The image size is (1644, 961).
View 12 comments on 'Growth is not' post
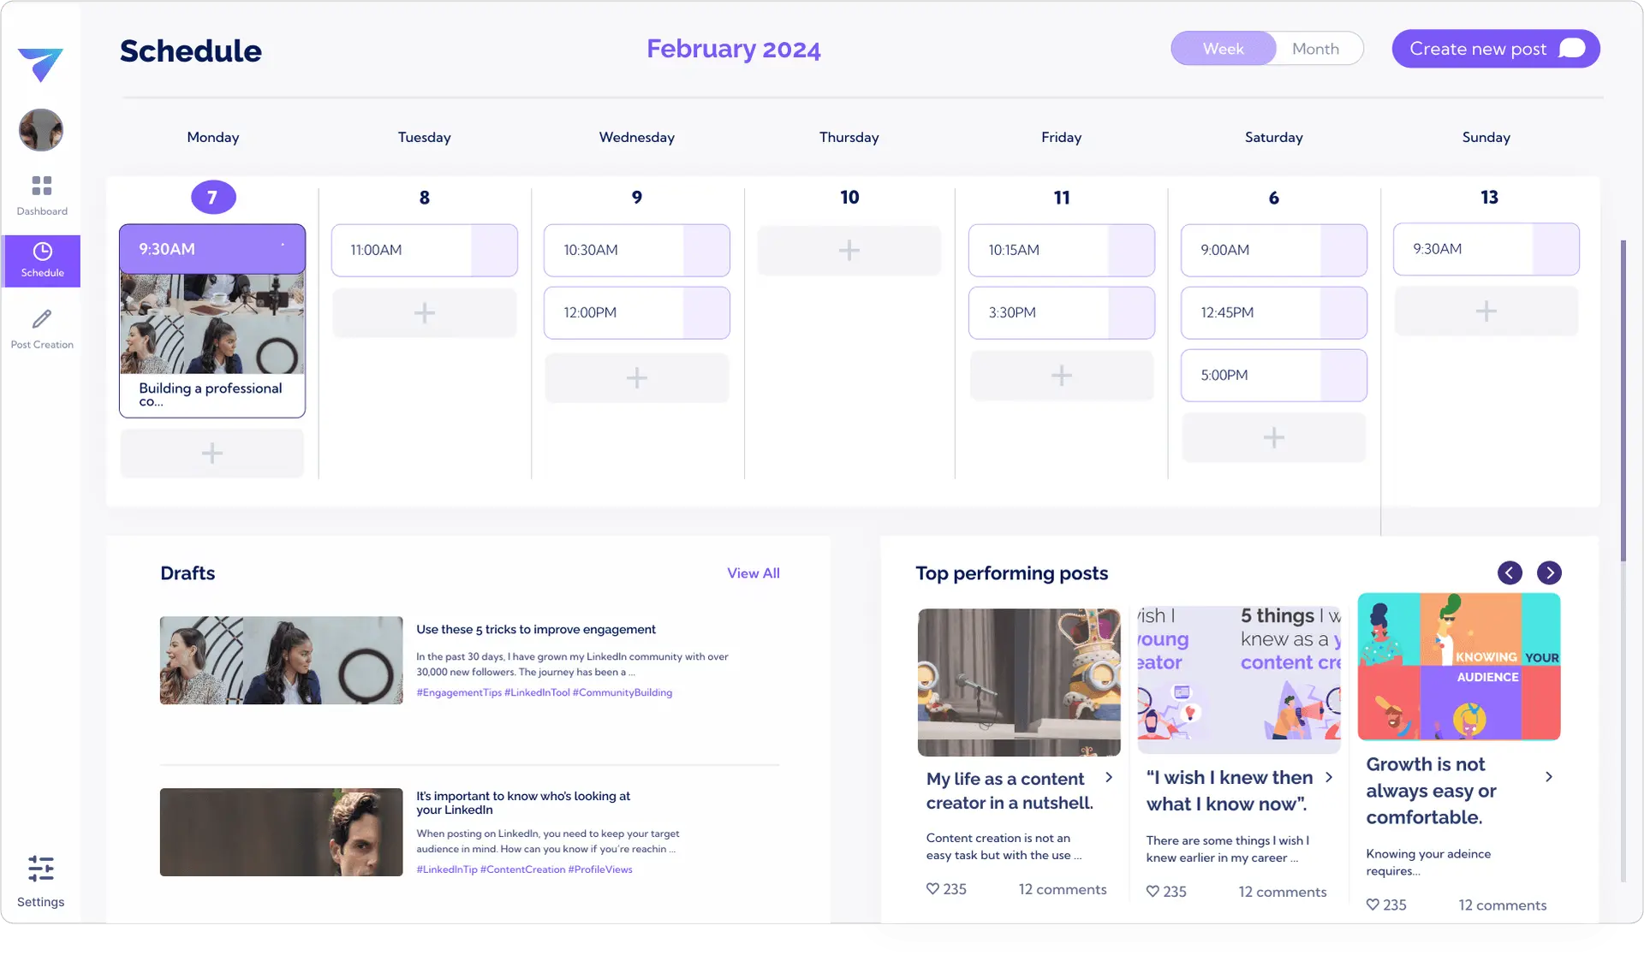(x=1503, y=905)
